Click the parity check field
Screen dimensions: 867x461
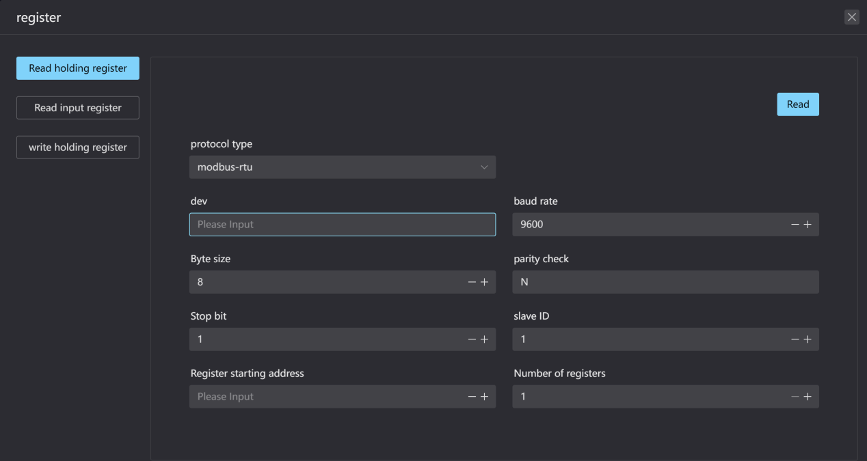[x=665, y=282]
